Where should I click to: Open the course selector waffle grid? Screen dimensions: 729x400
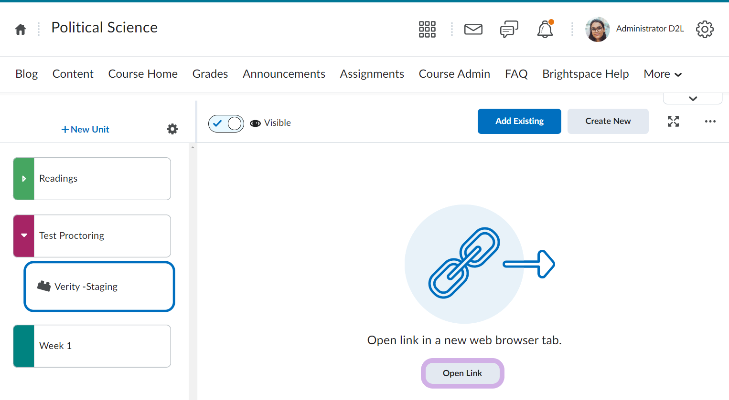click(427, 29)
